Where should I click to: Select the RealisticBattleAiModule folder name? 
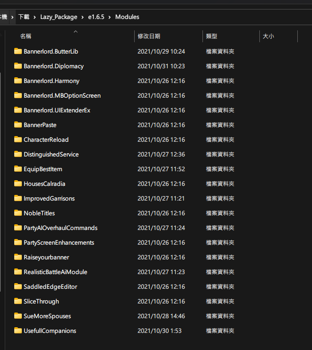click(x=55, y=272)
